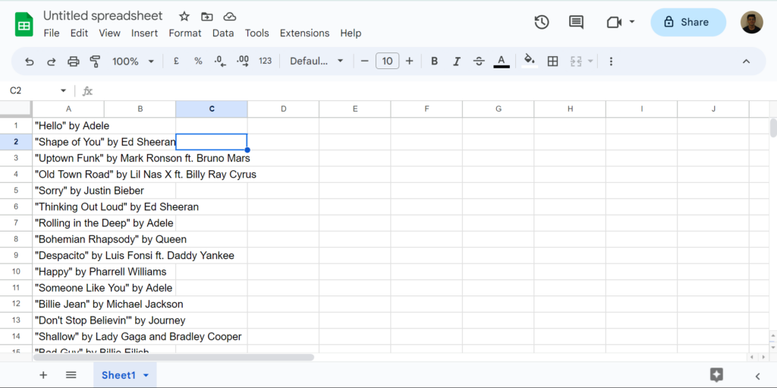The width and height of the screenshot is (777, 388).
Task: Move spreadsheet to a folder icon
Action: coord(206,17)
